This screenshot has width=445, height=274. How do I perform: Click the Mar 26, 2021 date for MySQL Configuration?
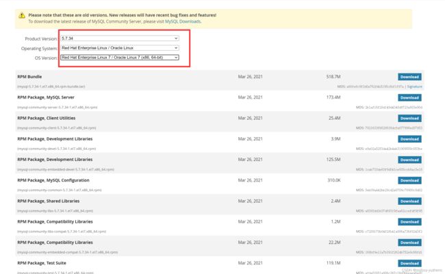tap(251, 180)
